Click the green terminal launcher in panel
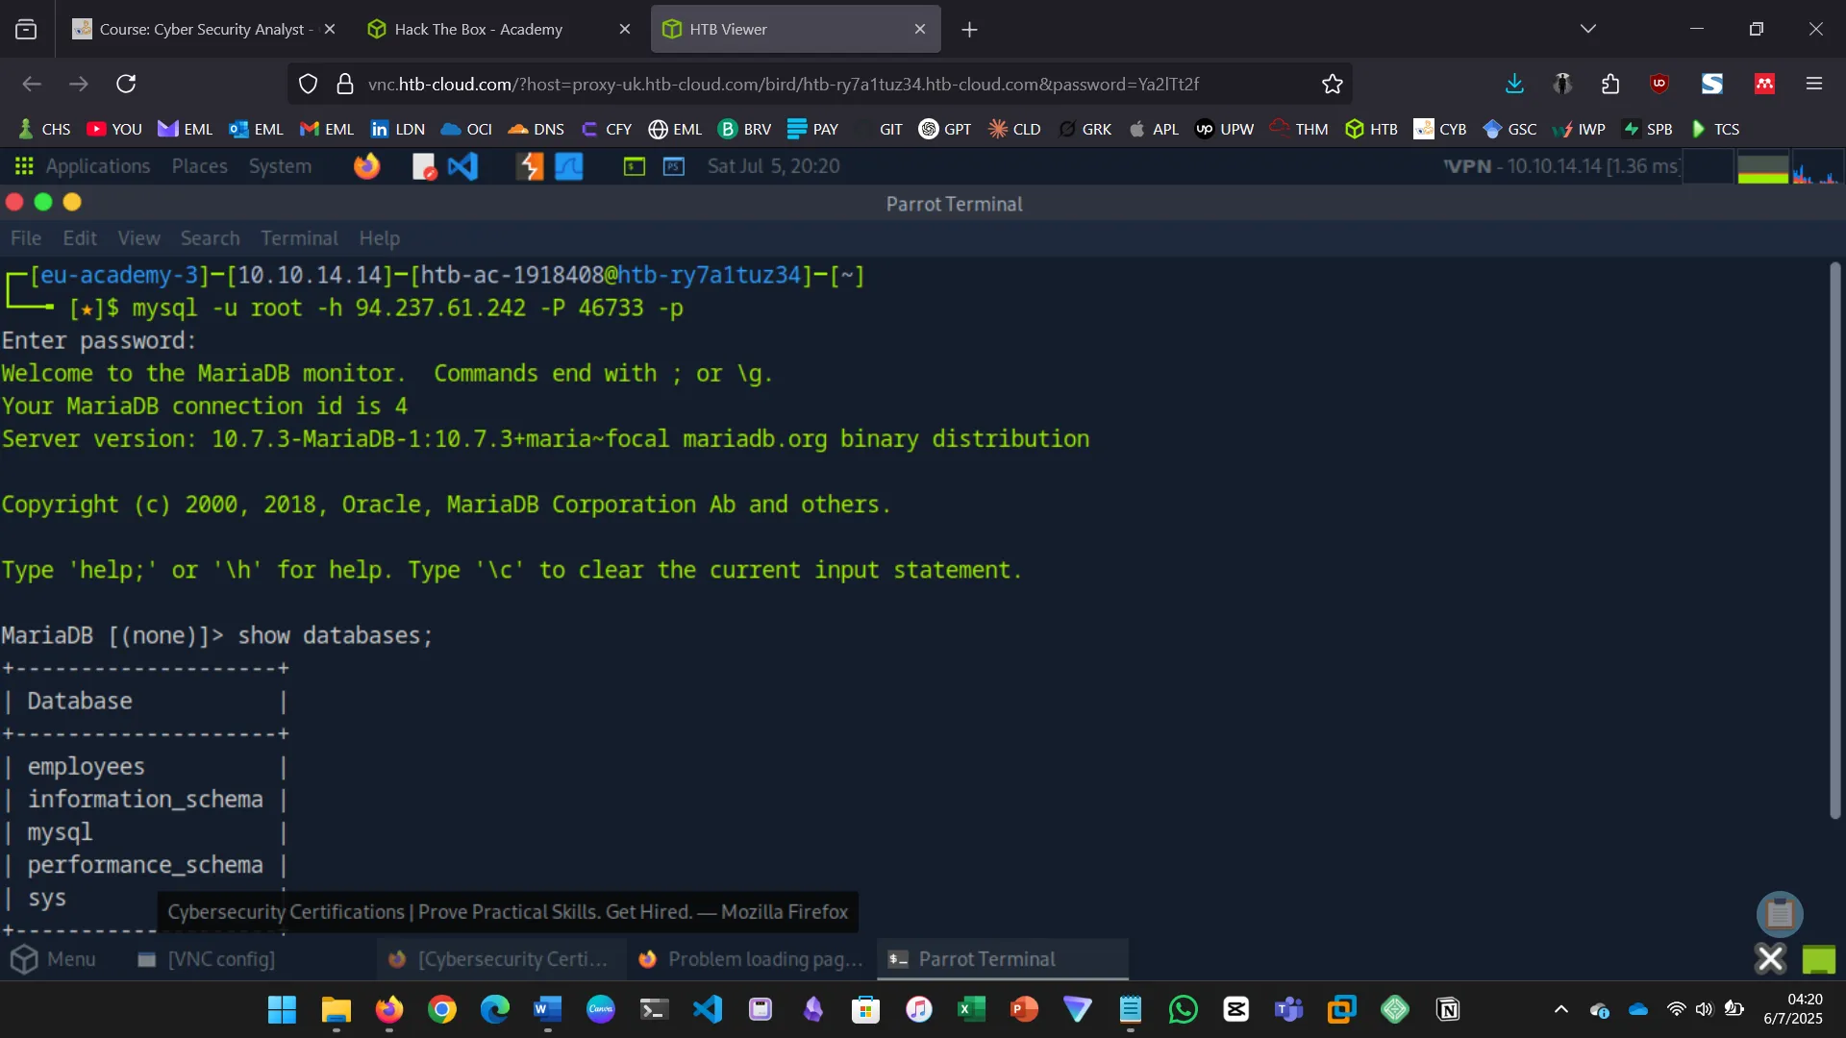The height and width of the screenshot is (1038, 1846). pos(634,166)
